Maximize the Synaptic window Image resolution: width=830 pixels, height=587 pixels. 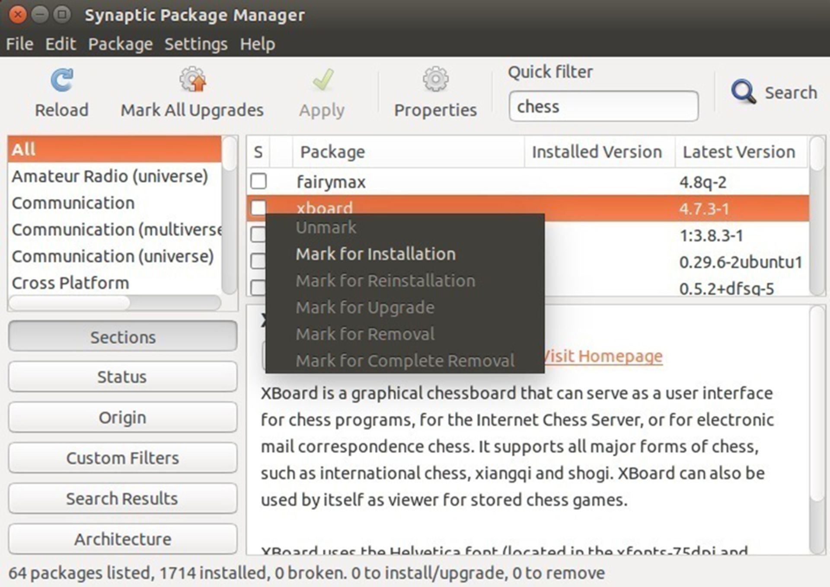tap(62, 15)
